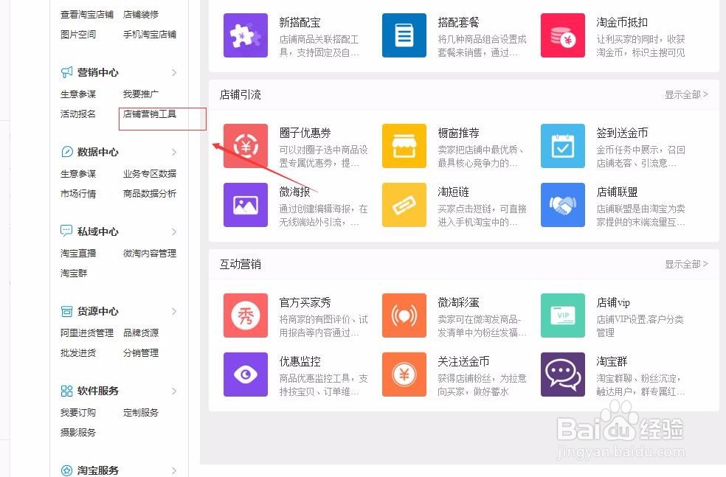Click the 私域中心 section heading
The width and height of the screenshot is (726, 477).
pos(97,231)
